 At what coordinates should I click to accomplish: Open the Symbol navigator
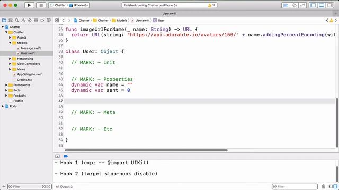(x=11, y=20)
